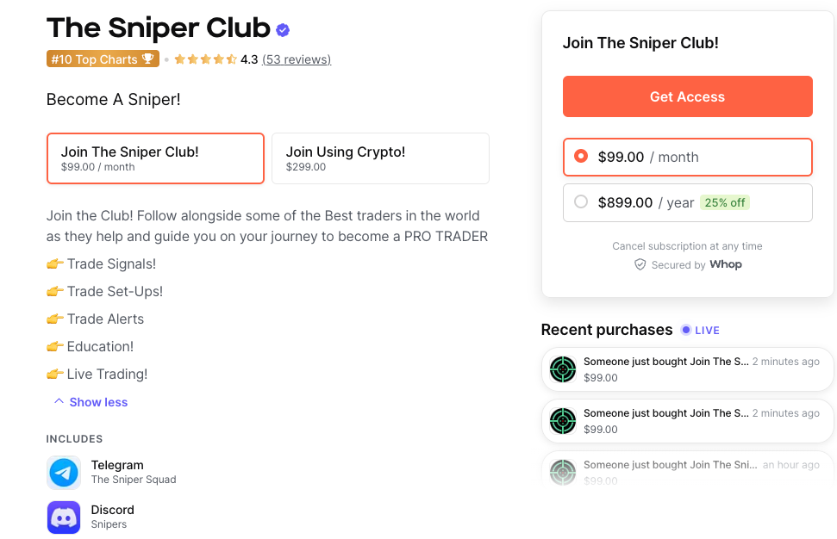The image size is (837, 539).
Task: Collapse the description via Show less
Action: click(x=97, y=401)
